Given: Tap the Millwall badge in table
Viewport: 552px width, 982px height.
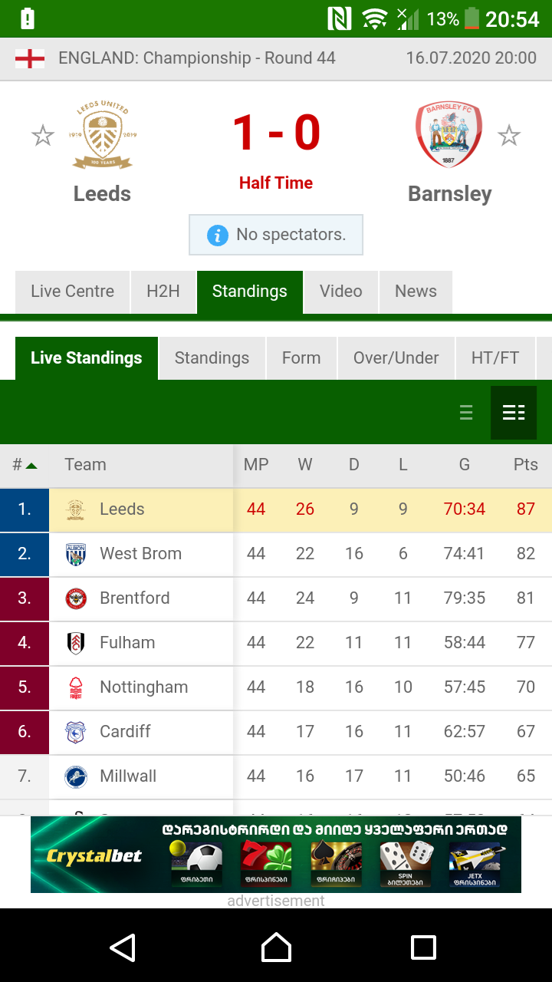Looking at the screenshot, I should pos(76,776).
